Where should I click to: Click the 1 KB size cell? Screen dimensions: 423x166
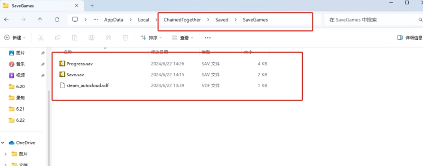(262, 85)
